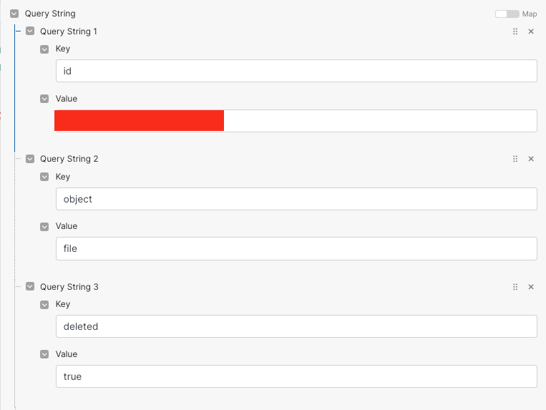Toggle Key chevron under Query String 2
Viewport: 546px width, 410px height.
[x=45, y=177]
